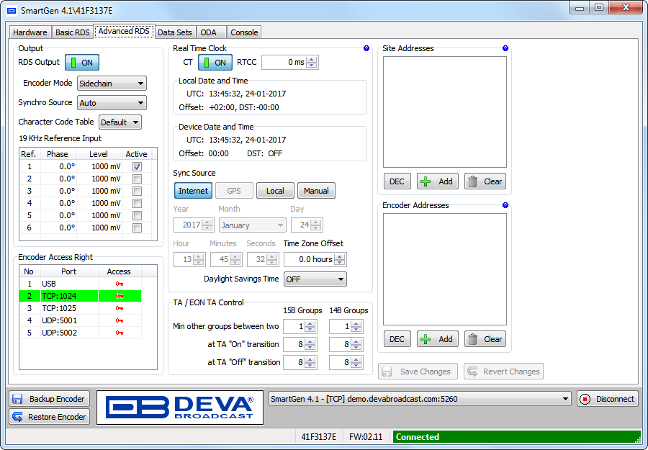Viewport: 648px width, 450px height.
Task: Open Character Code Table Default dropdown
Action: [120, 122]
